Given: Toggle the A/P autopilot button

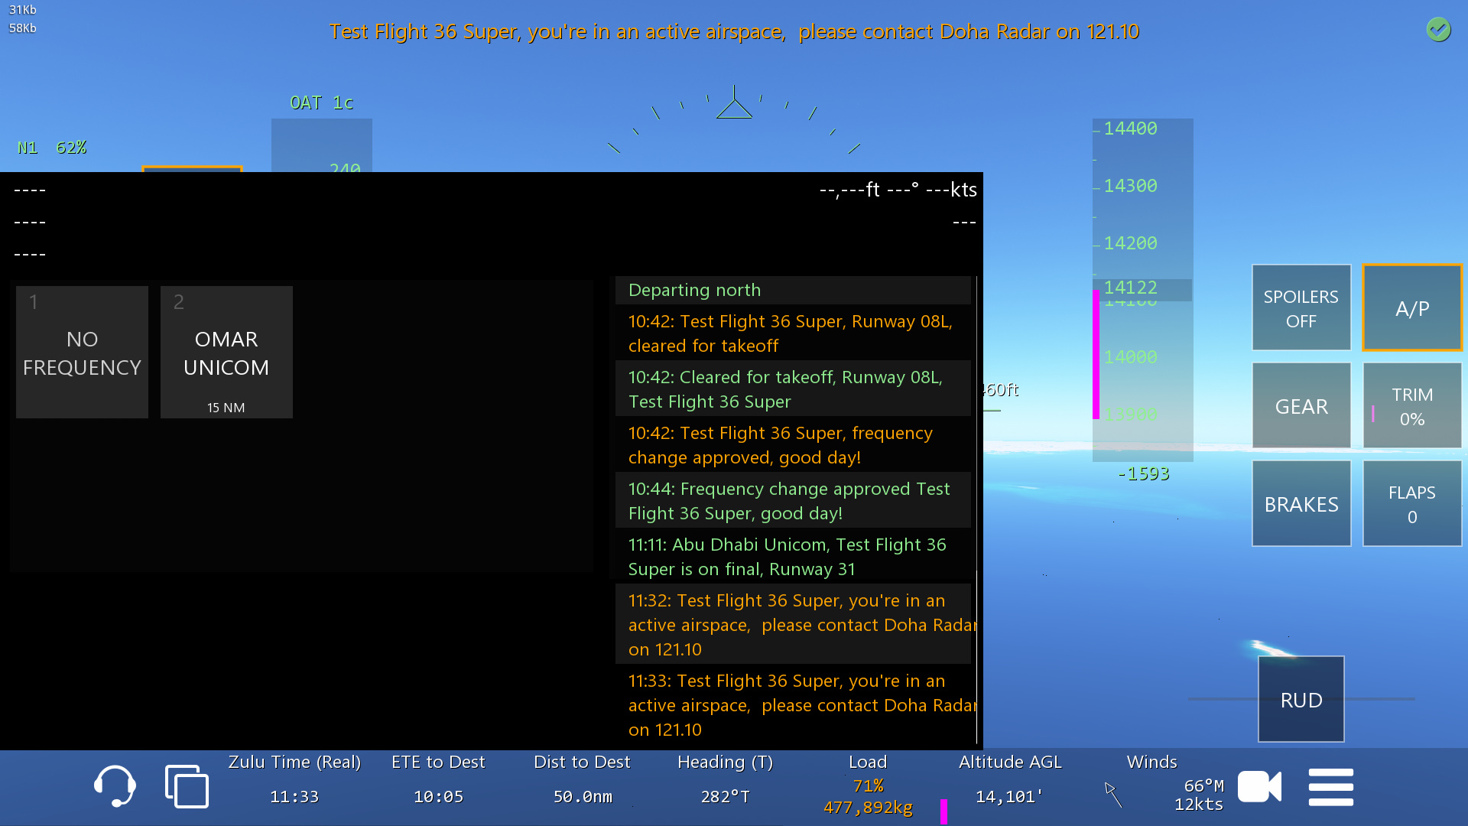Looking at the screenshot, I should [x=1411, y=308].
